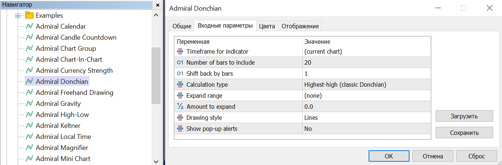Open the Expand range value (none)
Viewport: 502px width, 165px height.
(366, 96)
